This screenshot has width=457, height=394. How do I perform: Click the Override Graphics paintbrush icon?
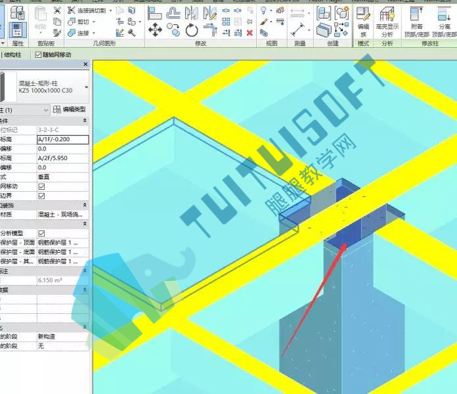pyautogui.click(x=264, y=22)
